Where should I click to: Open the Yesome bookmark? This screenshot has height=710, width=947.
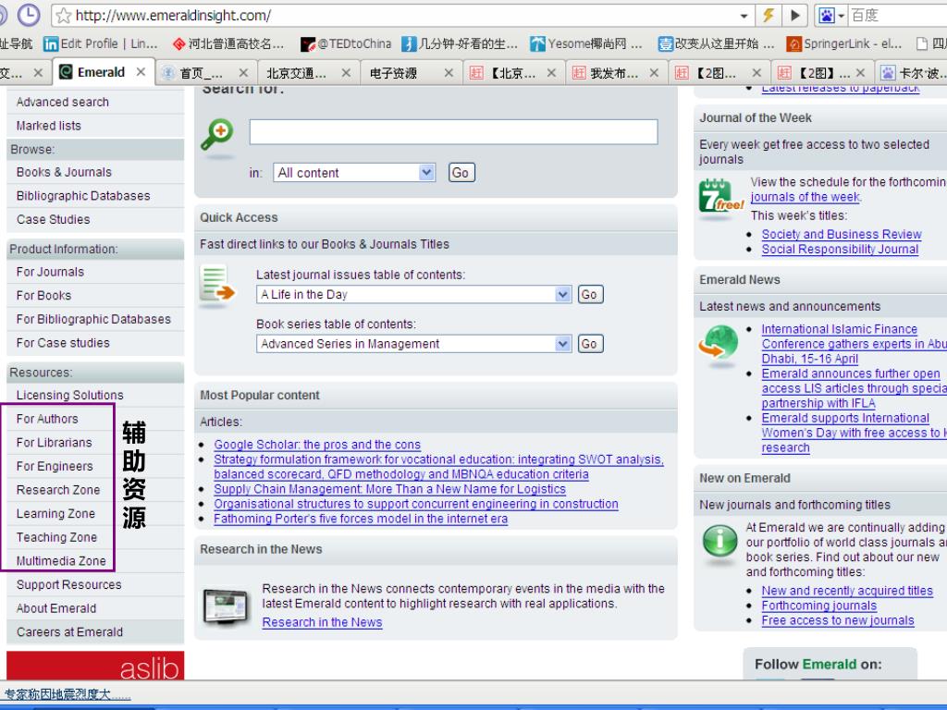coord(585,43)
